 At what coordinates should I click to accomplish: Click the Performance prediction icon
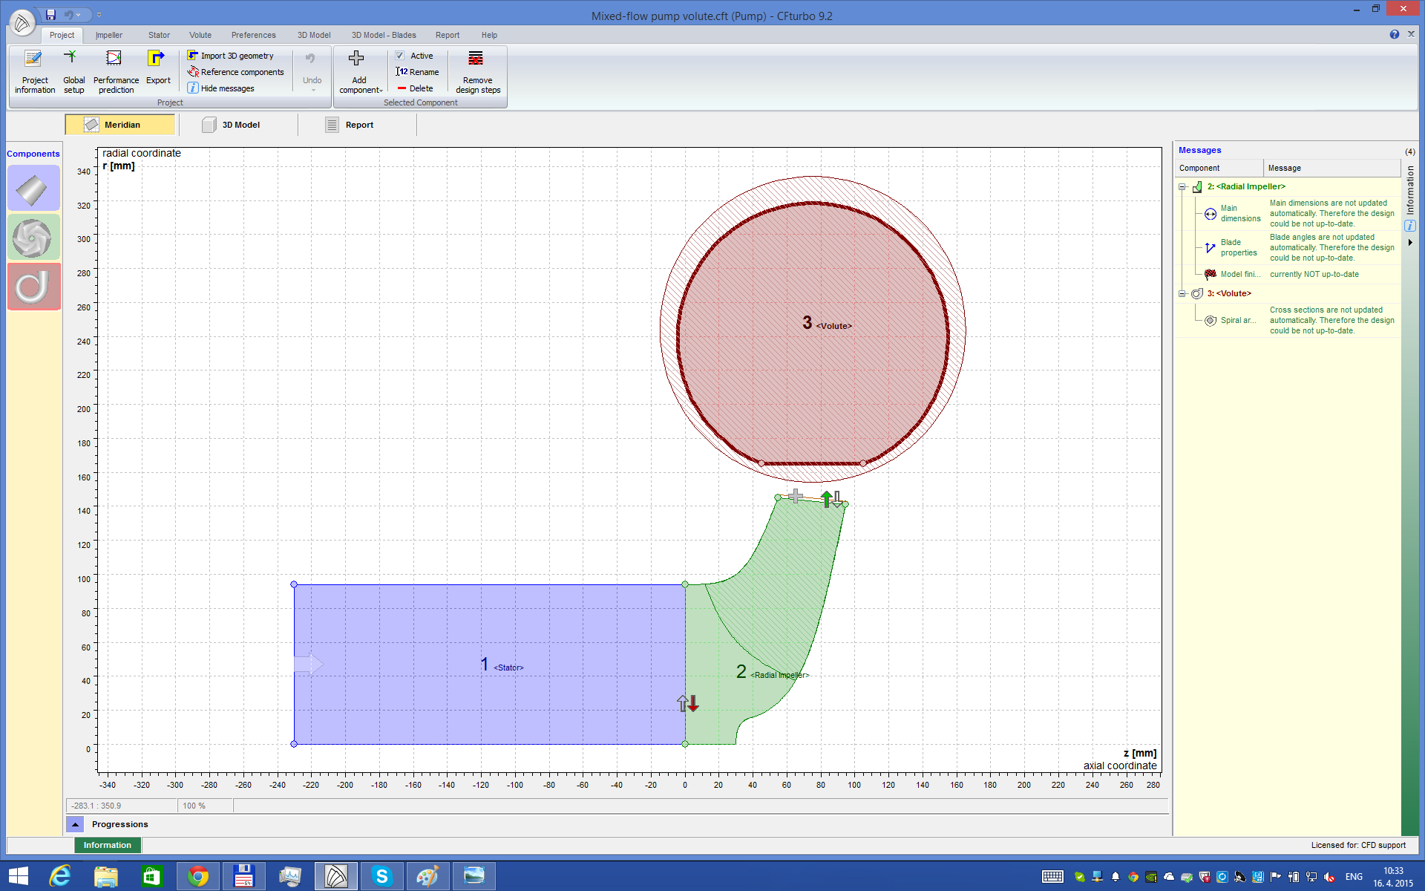tap(114, 59)
